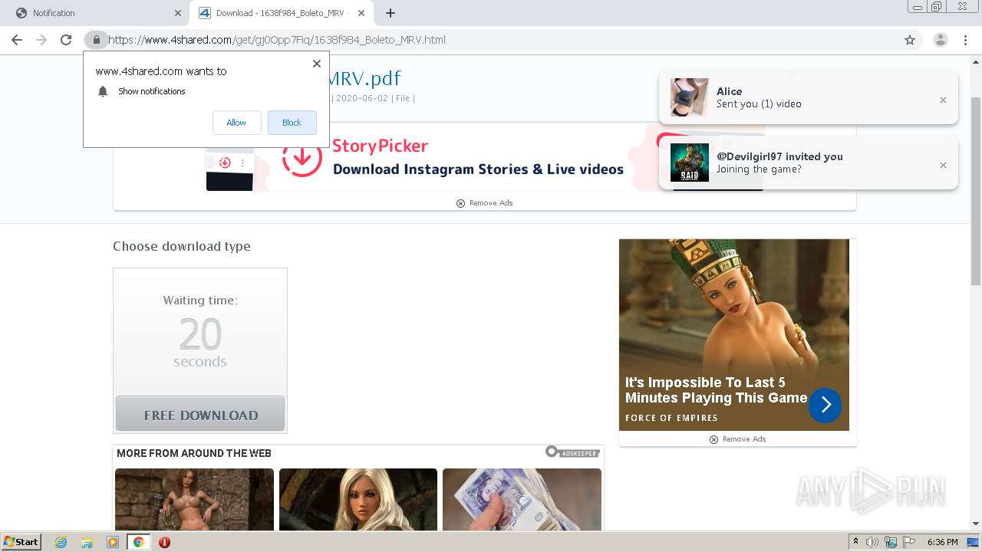Open the first web ad thumbnail with warrior woman
982x552 pixels.
[194, 499]
